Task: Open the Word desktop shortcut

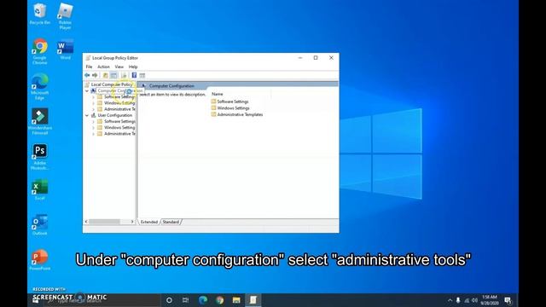Action: (65, 49)
